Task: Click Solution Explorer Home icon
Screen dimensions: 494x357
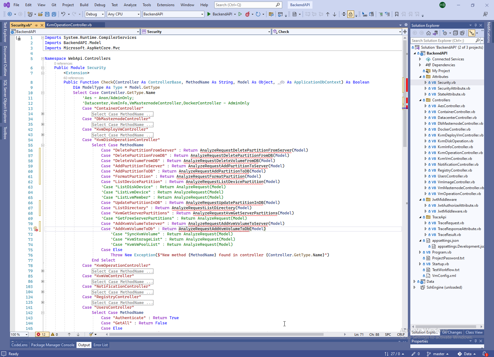Action: pos(429,33)
